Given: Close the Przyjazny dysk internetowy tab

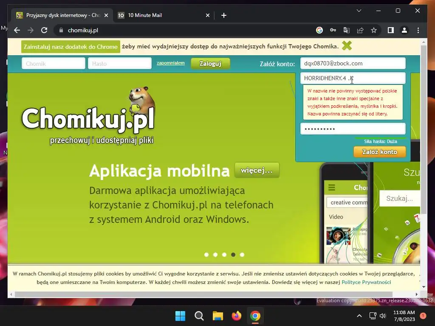Looking at the screenshot, I should coord(106,15).
